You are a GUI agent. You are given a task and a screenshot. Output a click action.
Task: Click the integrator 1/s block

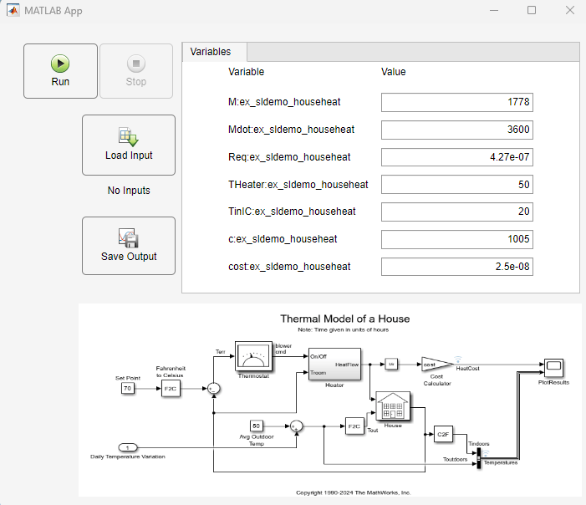pyautogui.click(x=391, y=364)
